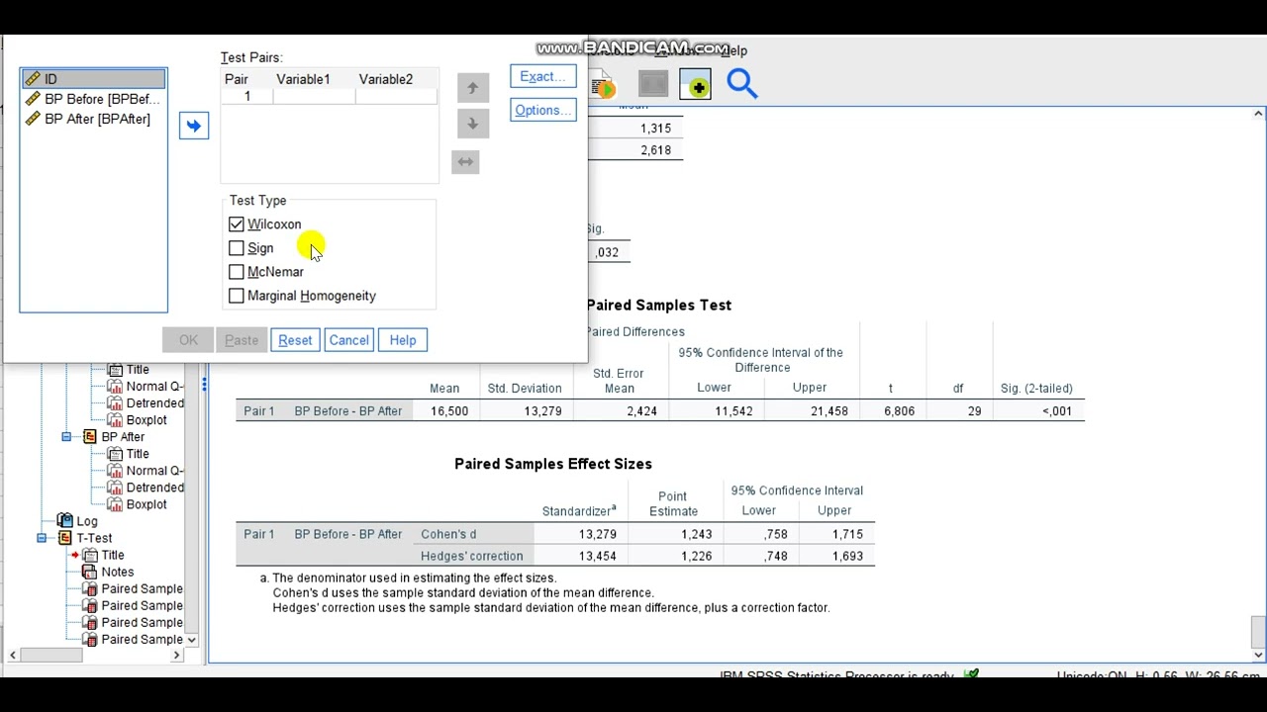Select the BP After heading in outline
Viewport: 1267px width, 712px height.
tap(123, 437)
